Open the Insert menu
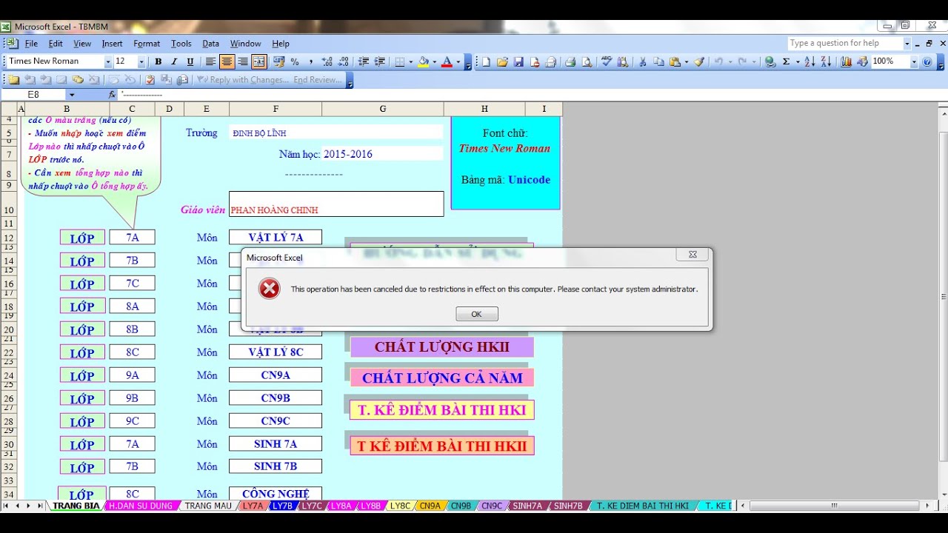The image size is (948, 533). click(x=113, y=44)
